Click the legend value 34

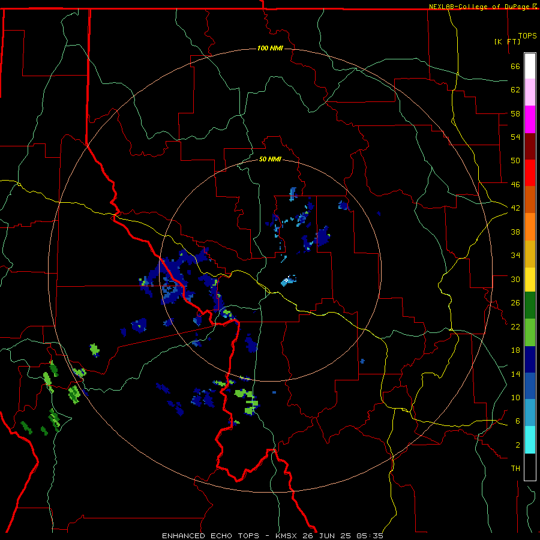point(515,256)
